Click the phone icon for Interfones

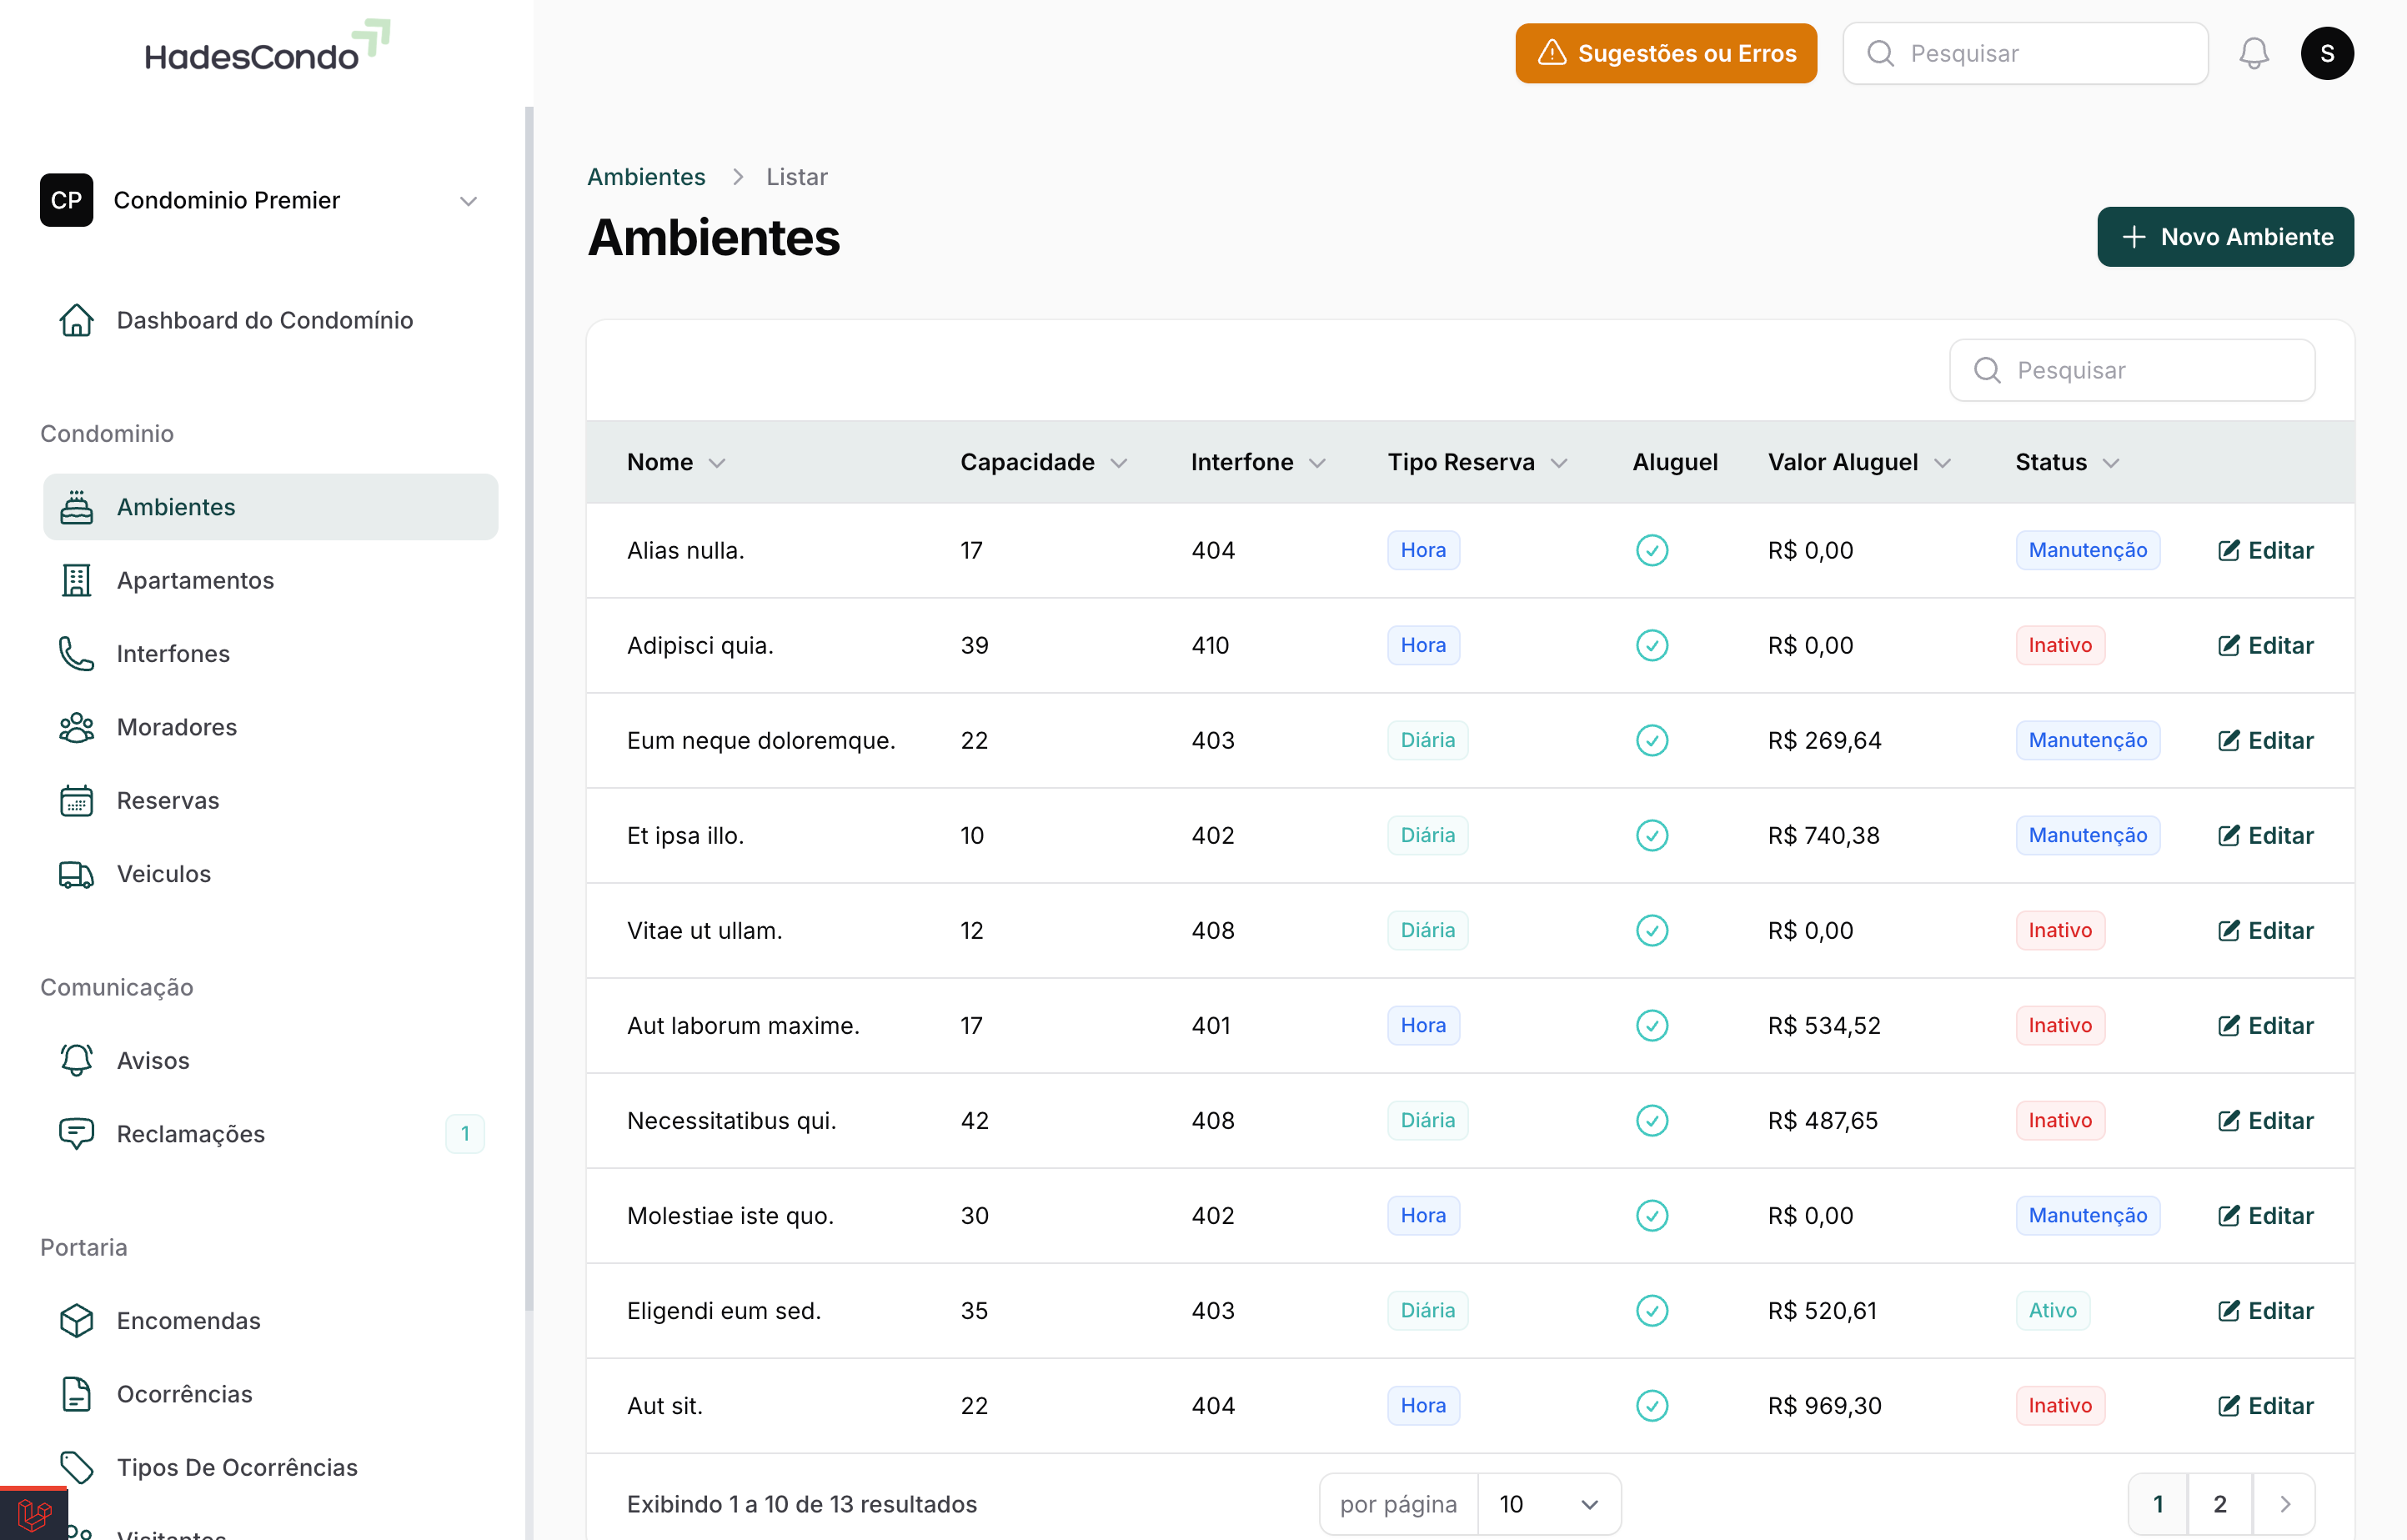[76, 653]
